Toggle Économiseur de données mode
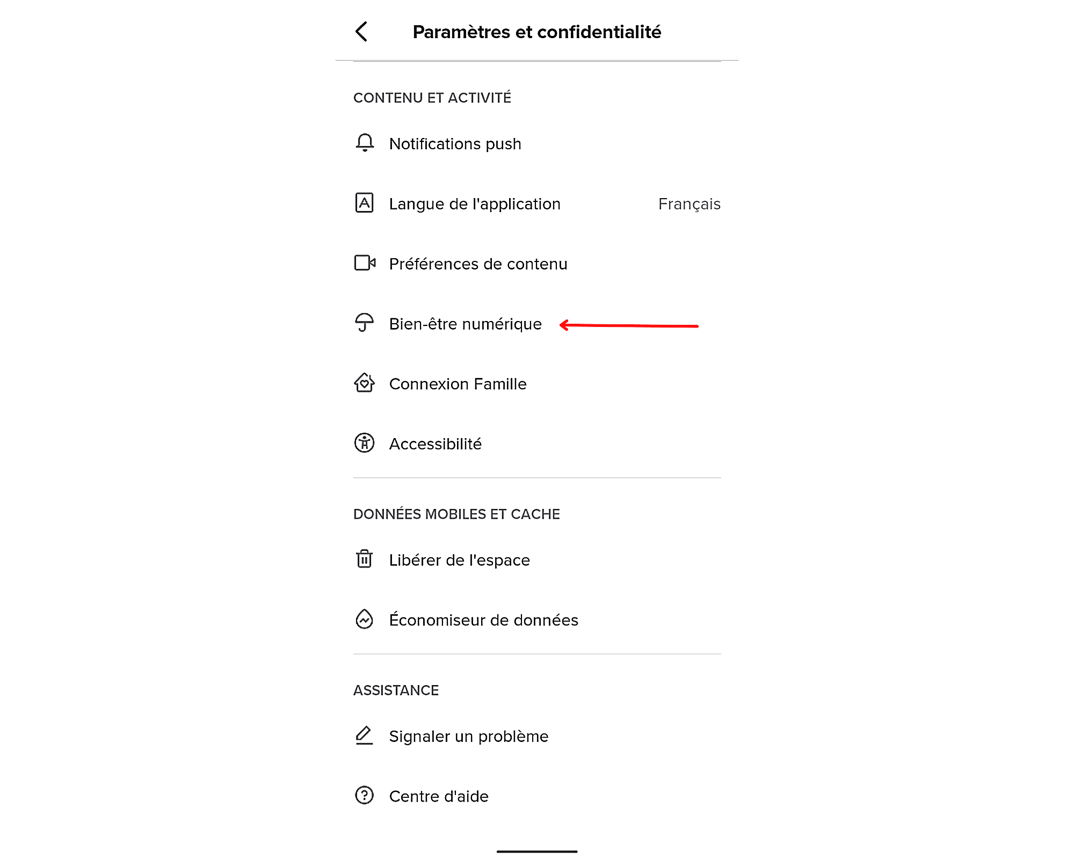1074x859 pixels. pos(483,620)
